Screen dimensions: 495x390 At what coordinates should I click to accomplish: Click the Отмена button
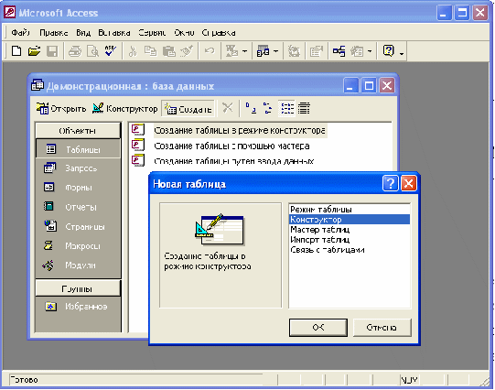[382, 328]
